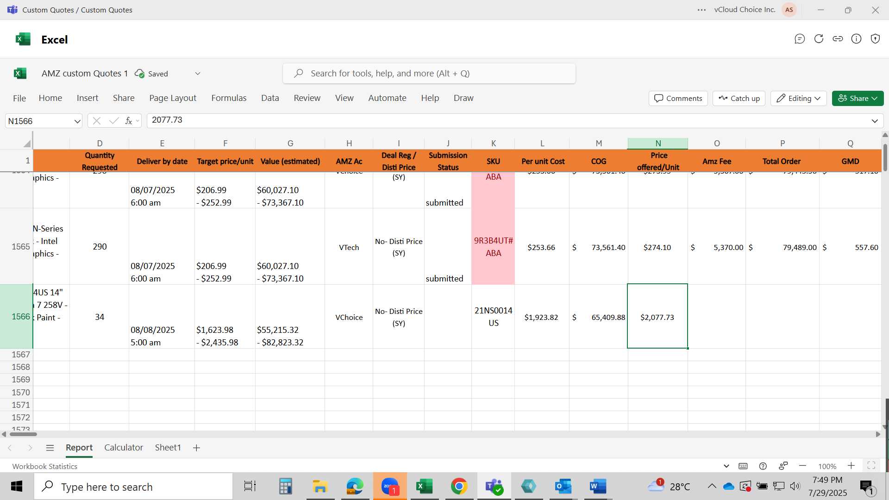
Task: Click the Catch up button
Action: 739,98
